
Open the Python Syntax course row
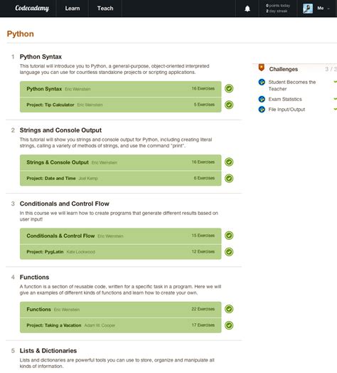click(120, 89)
